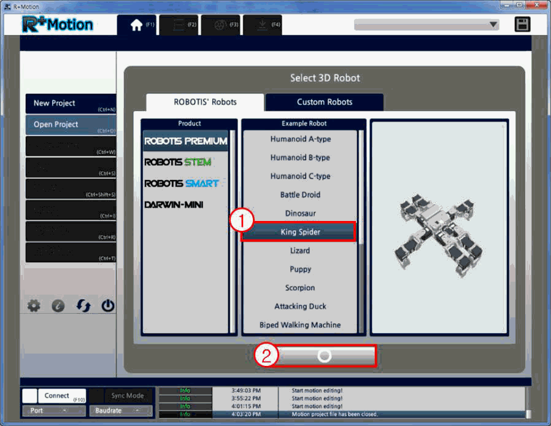Click the dimmed Ctrl+I menu button
Screen dimensions: 551x426
pos(71,210)
